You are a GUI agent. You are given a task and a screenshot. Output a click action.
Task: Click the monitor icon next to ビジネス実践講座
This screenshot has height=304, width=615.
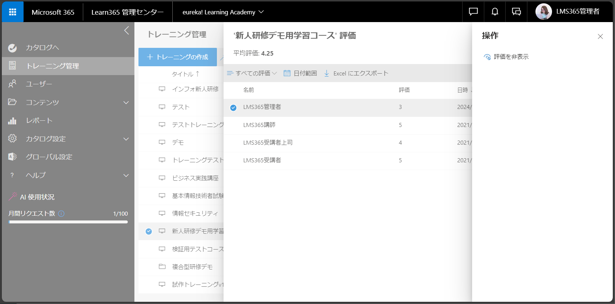(x=162, y=178)
